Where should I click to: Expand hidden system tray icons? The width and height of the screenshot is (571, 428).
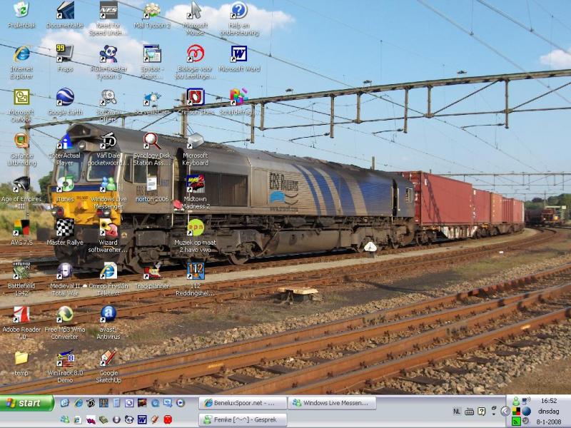click(x=505, y=412)
